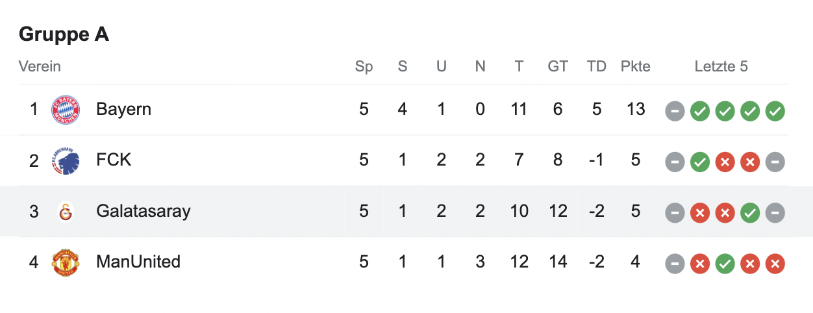813x313 pixels.
Task: Click the Manchester United club crest
Action: tap(66, 262)
